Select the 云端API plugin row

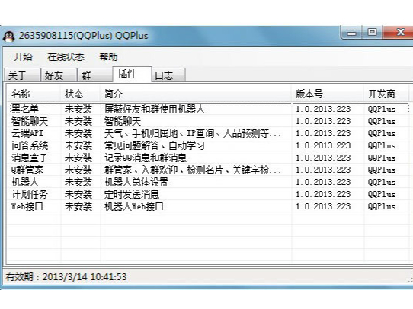coord(210,133)
